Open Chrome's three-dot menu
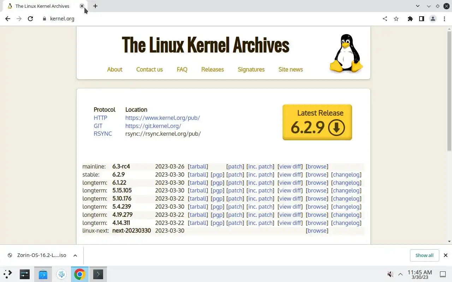The width and height of the screenshot is (452, 282). tap(444, 19)
